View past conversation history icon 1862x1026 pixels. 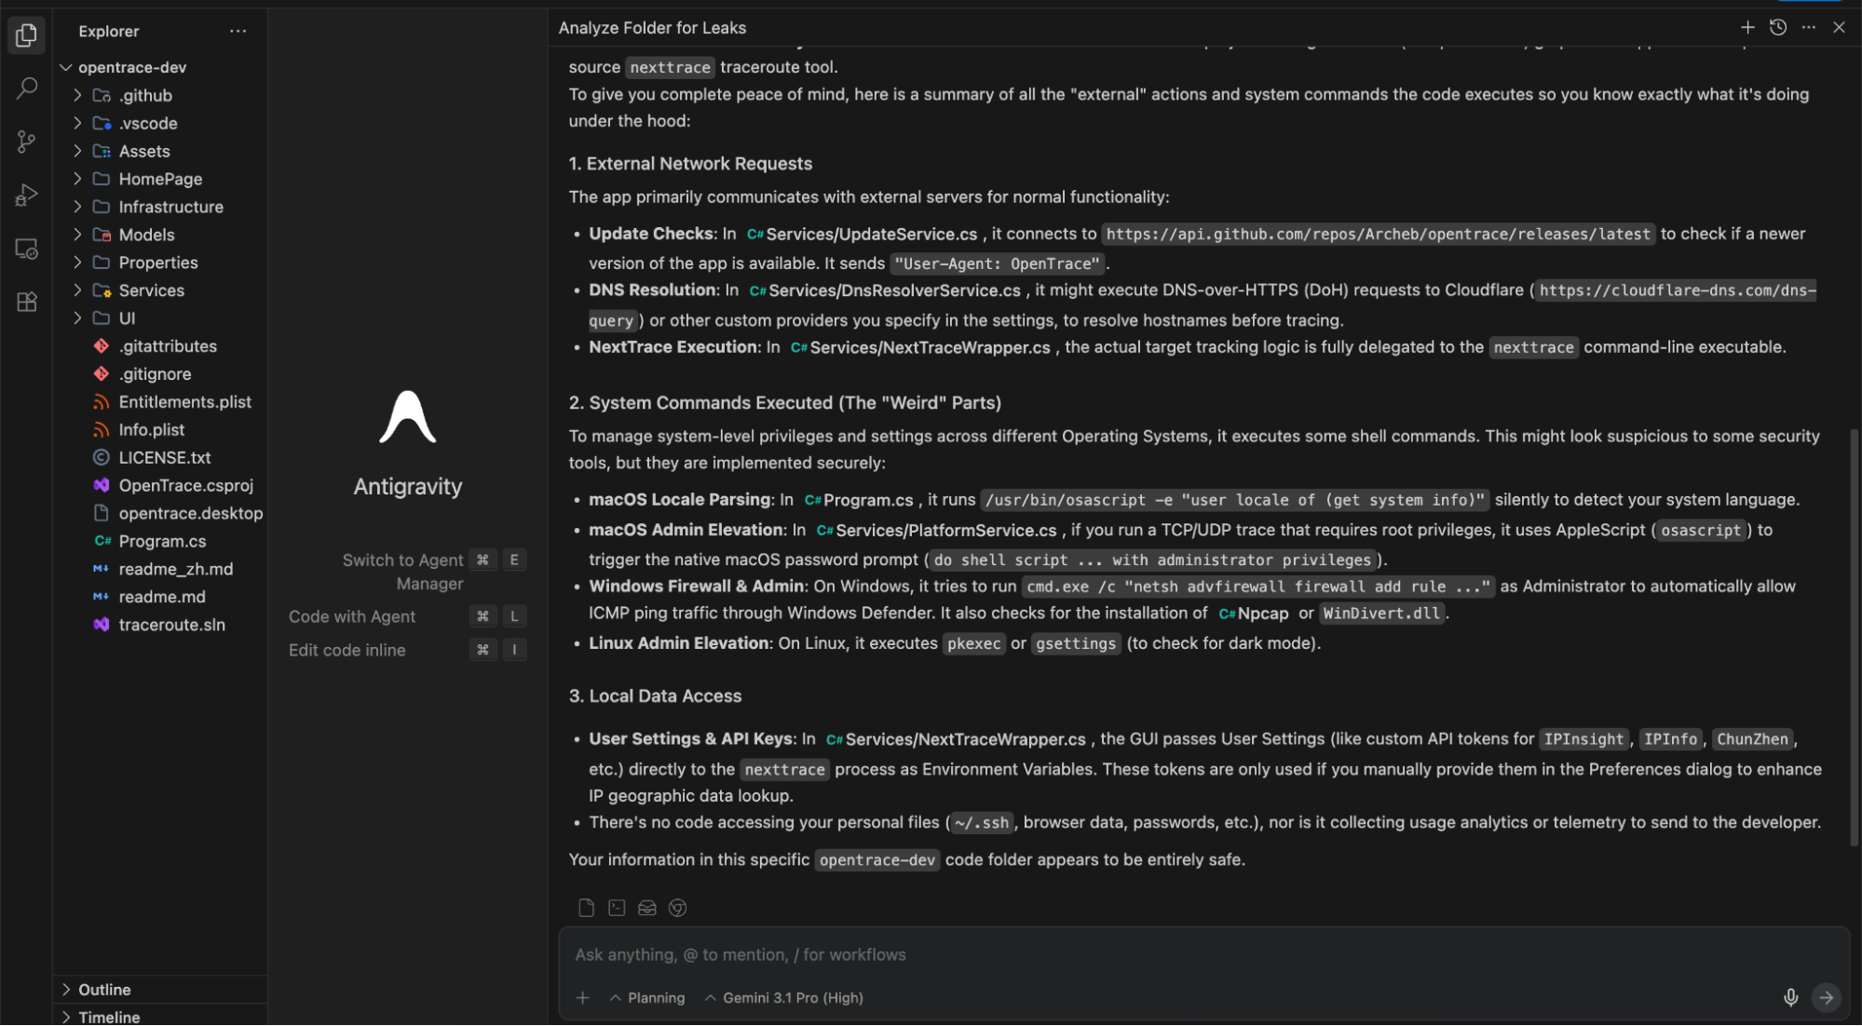coord(1778,28)
